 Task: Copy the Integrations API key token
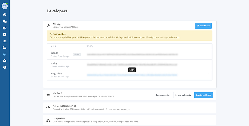point(132,75)
